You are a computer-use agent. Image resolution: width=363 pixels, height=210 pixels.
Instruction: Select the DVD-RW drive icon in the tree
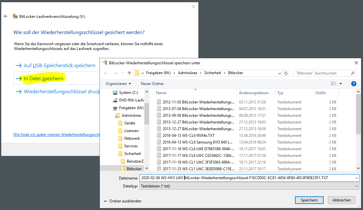115,100
